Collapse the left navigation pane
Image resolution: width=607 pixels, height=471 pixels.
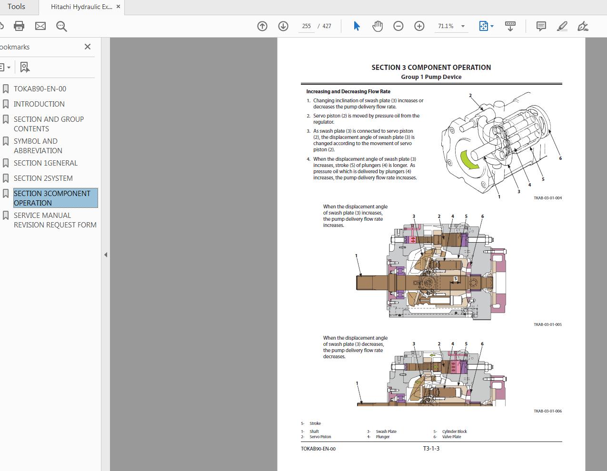[x=106, y=255]
